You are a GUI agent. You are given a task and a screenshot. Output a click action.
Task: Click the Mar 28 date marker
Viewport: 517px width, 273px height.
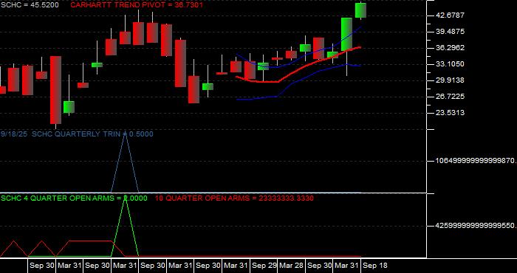click(292, 266)
